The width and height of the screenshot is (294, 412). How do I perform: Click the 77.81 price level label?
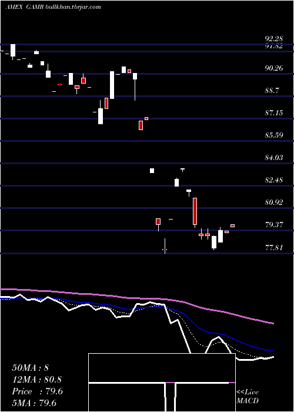point(274,248)
